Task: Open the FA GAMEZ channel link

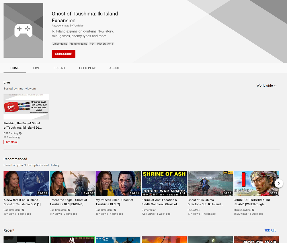Action: click(x=194, y=210)
